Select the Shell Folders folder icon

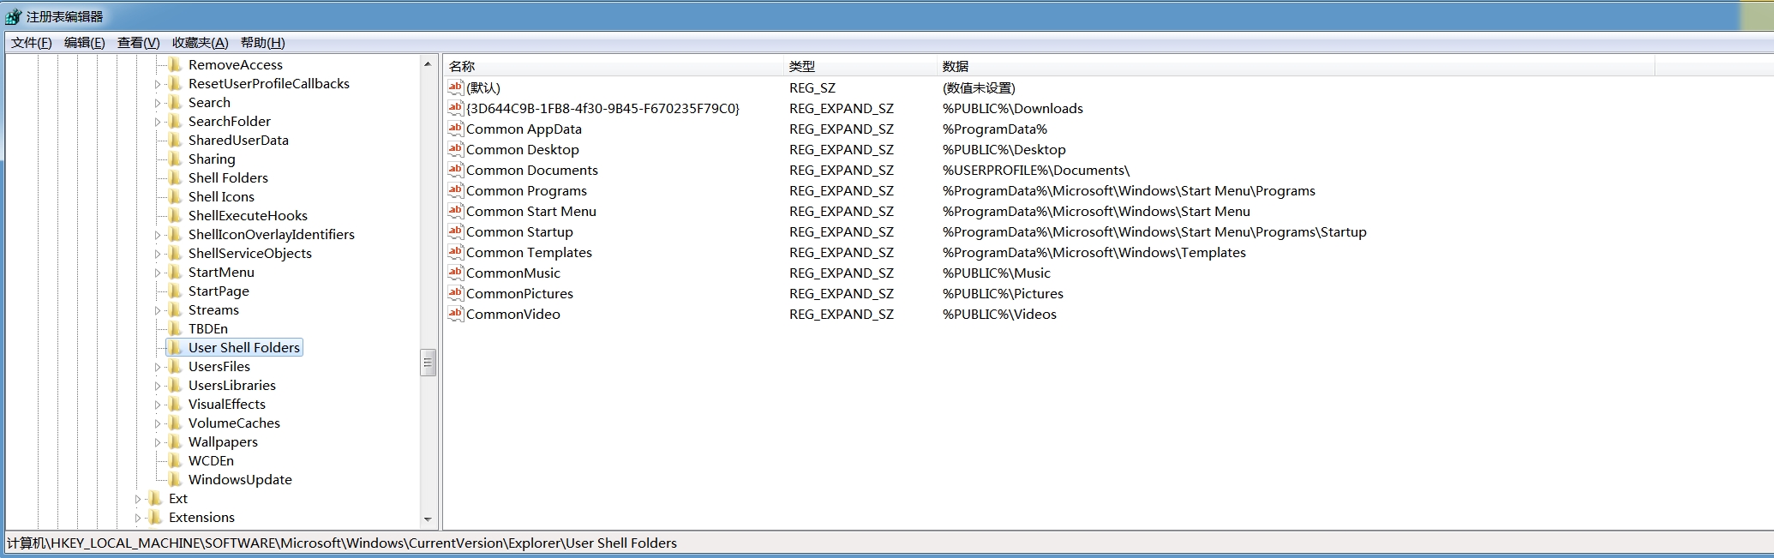pos(175,177)
